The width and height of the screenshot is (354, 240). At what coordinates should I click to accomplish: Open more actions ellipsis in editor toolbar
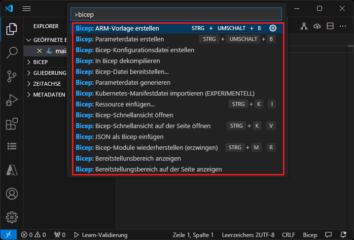pyautogui.click(x=343, y=27)
